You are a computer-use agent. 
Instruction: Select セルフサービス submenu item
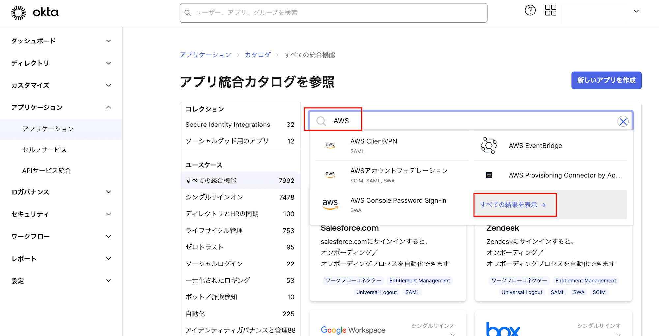(x=61, y=150)
